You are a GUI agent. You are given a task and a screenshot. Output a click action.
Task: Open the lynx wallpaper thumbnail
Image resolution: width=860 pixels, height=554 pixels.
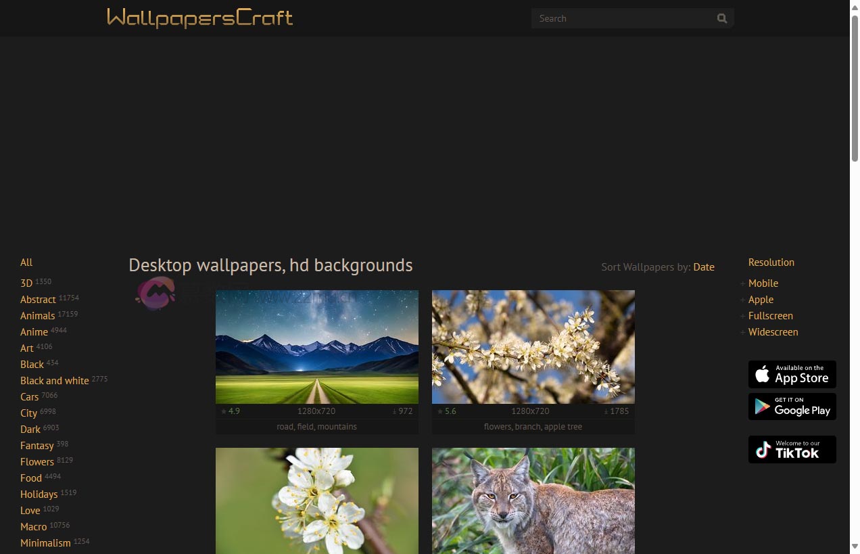coord(533,501)
